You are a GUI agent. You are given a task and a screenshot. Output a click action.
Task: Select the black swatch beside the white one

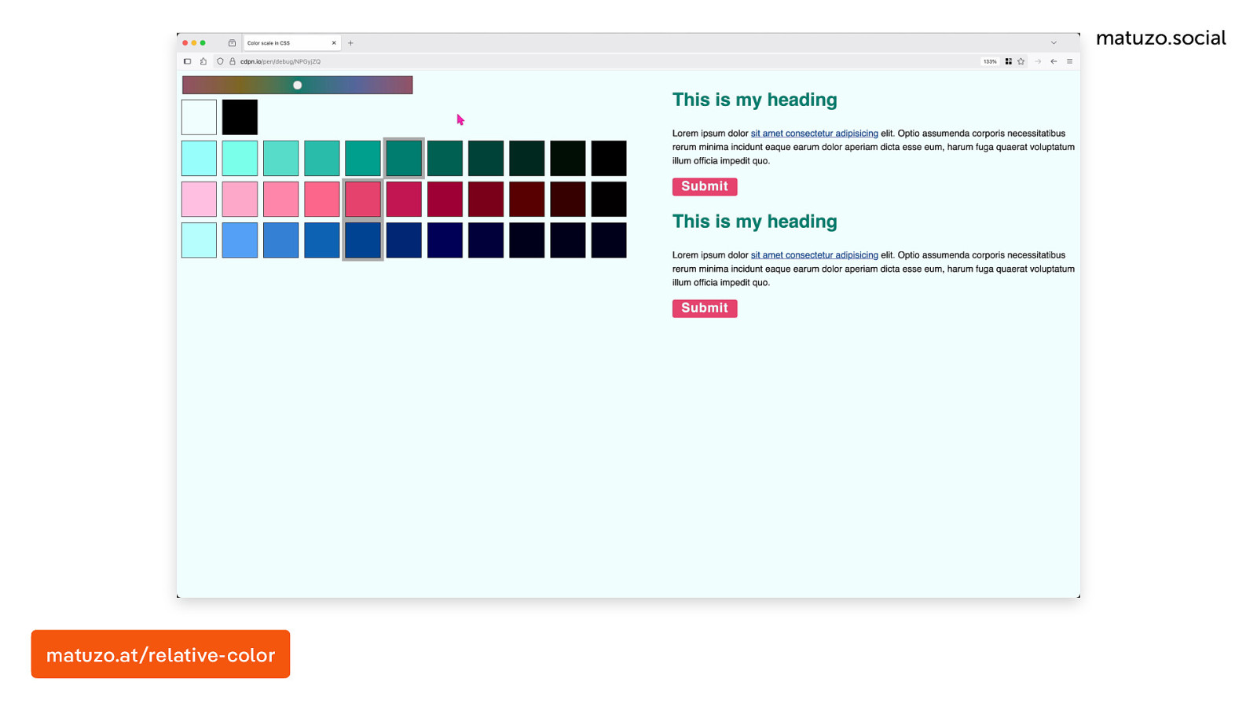(x=240, y=117)
